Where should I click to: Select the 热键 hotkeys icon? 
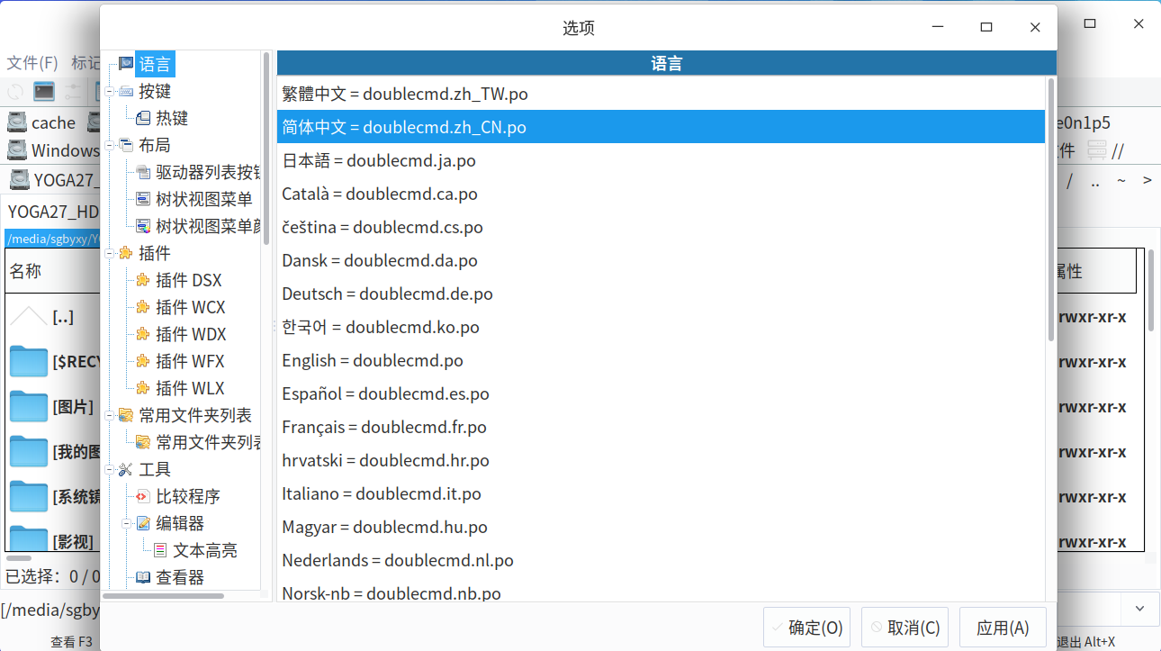tap(143, 118)
